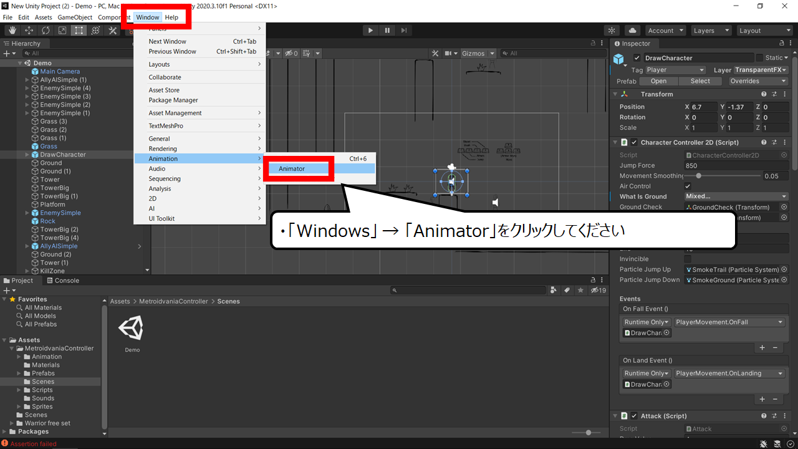Open the Account dropdown
Viewport: 798px width, 449px height.
point(665,31)
